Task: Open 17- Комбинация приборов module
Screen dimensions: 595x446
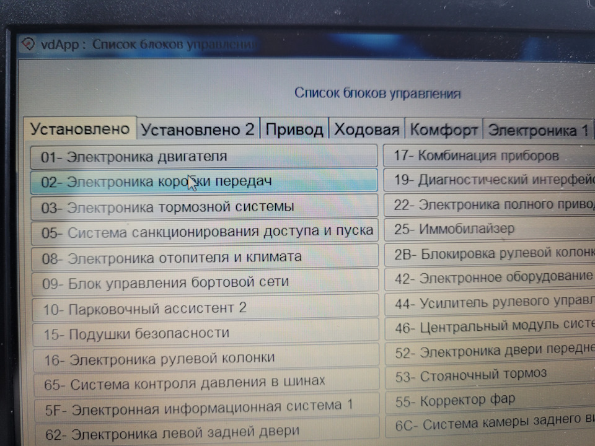Action: 489,155
